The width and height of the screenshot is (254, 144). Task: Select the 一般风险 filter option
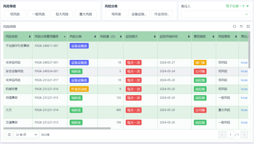coord(38,14)
